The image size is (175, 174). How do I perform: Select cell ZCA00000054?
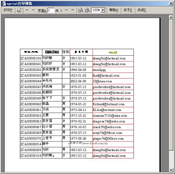click(x=31, y=144)
